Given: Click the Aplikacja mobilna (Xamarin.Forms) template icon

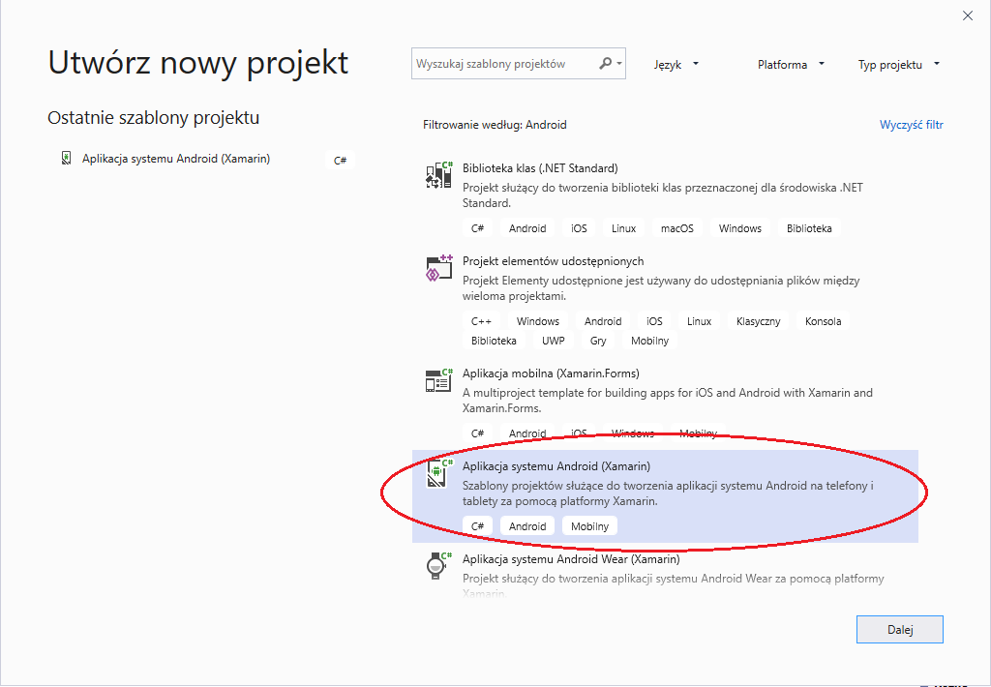Looking at the screenshot, I should tap(438, 380).
